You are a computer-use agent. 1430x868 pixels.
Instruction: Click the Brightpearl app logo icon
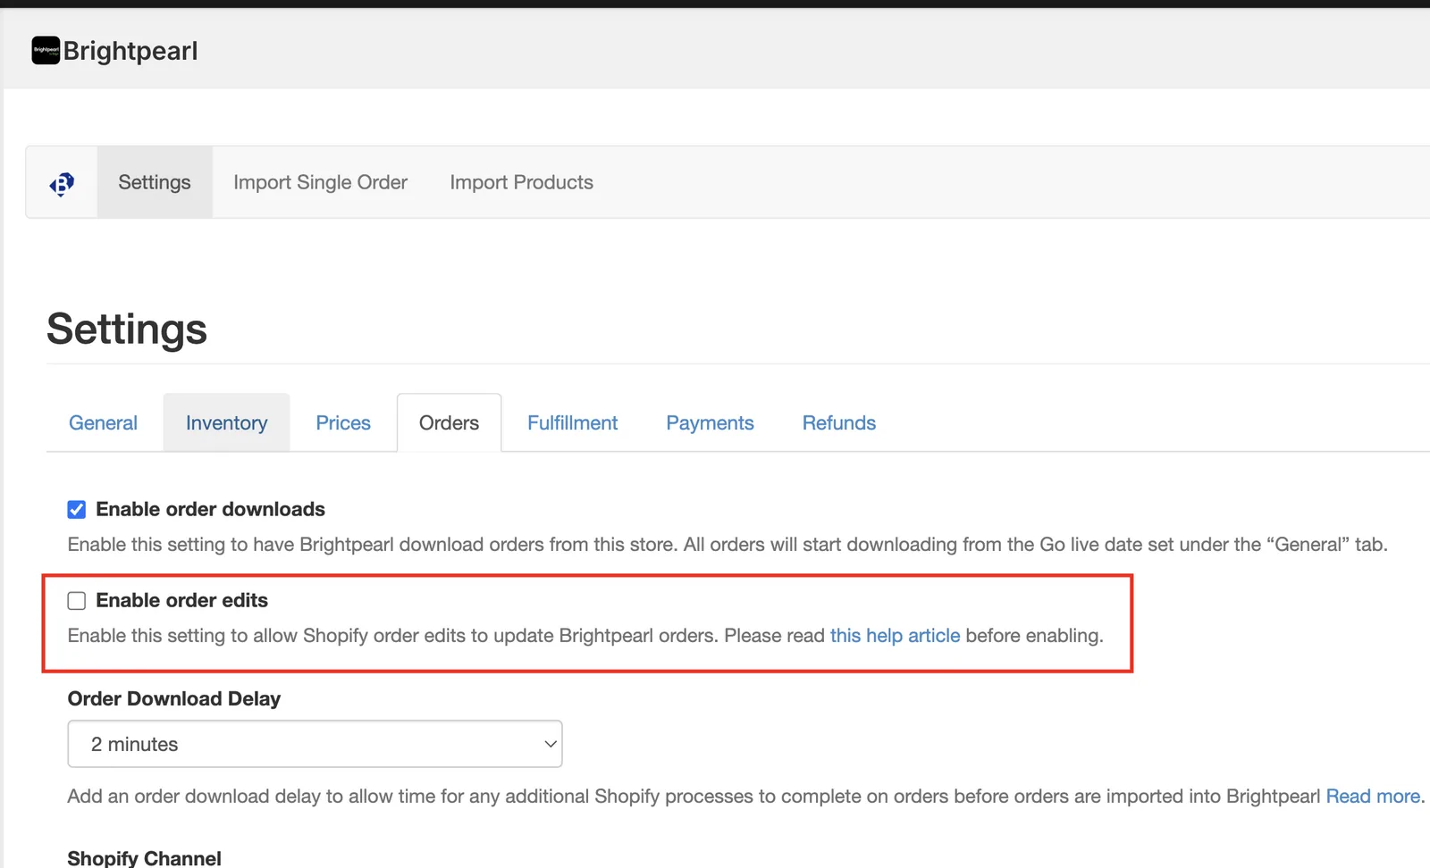[x=46, y=51]
